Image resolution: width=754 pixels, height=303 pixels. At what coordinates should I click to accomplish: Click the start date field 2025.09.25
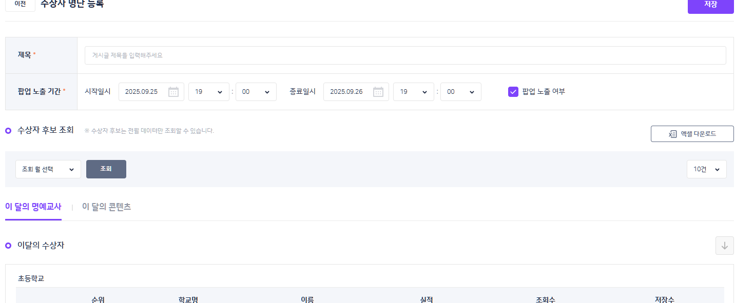pos(142,92)
